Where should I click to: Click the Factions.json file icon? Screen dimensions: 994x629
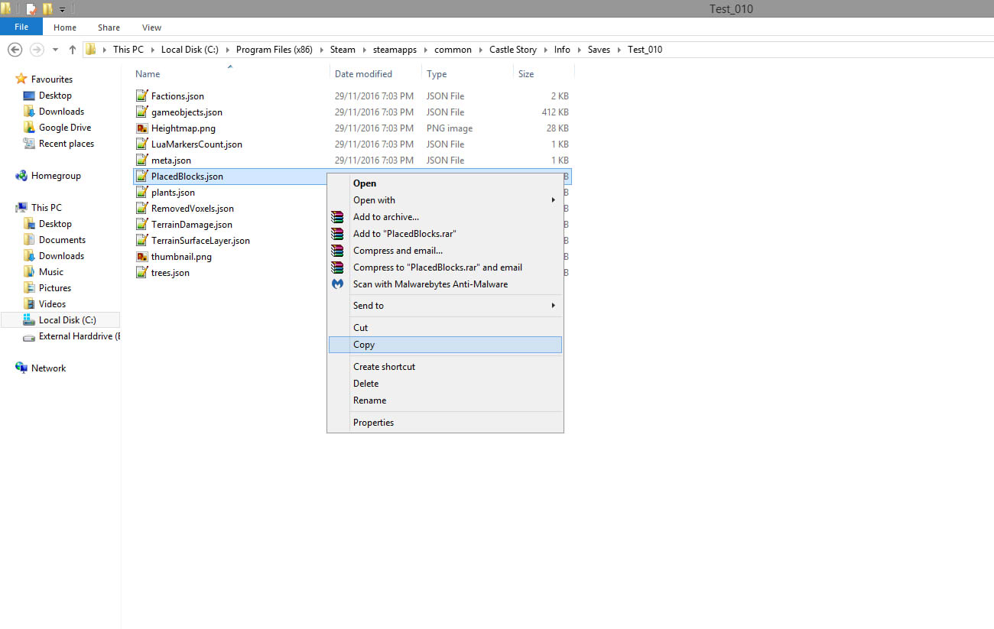click(x=141, y=96)
